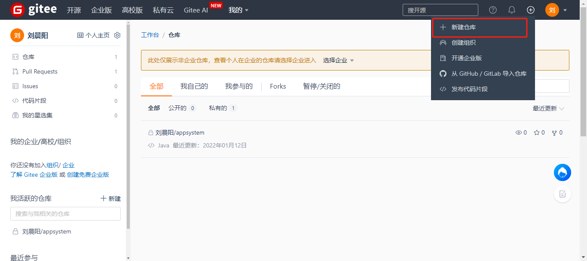
Task: Click the plus create icon in header
Action: tap(531, 10)
